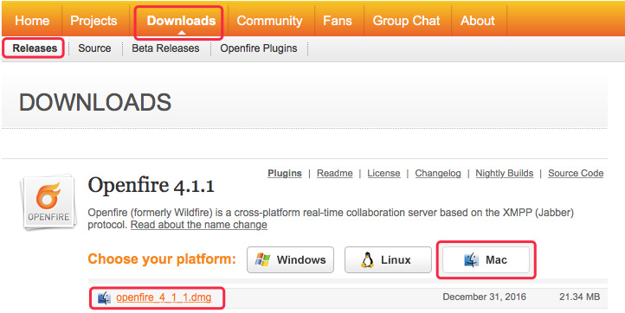The image size is (625, 313).
Task: Choose the Mac platform button
Action: coord(486,260)
